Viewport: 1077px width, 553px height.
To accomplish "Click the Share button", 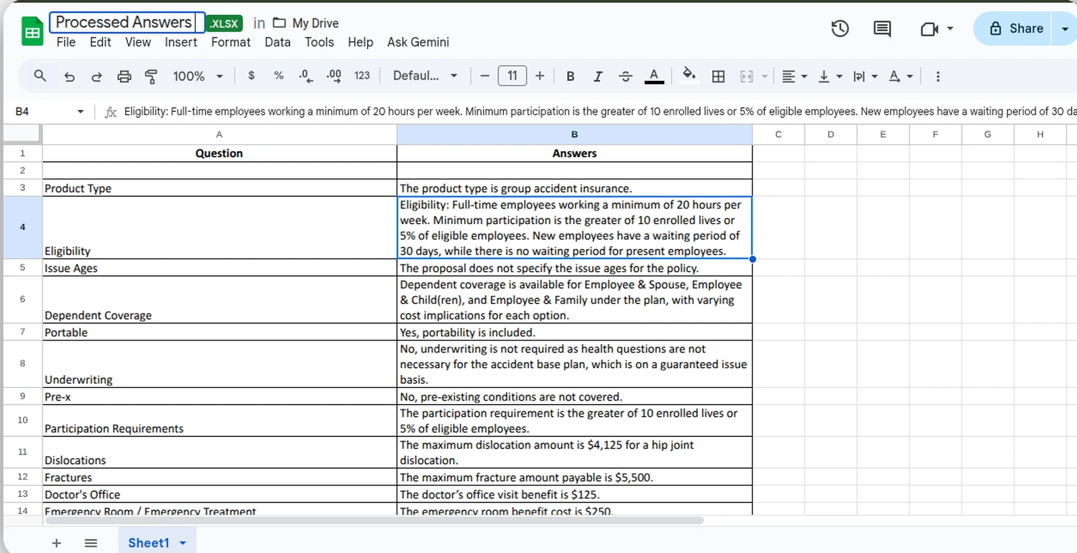I will click(1016, 28).
